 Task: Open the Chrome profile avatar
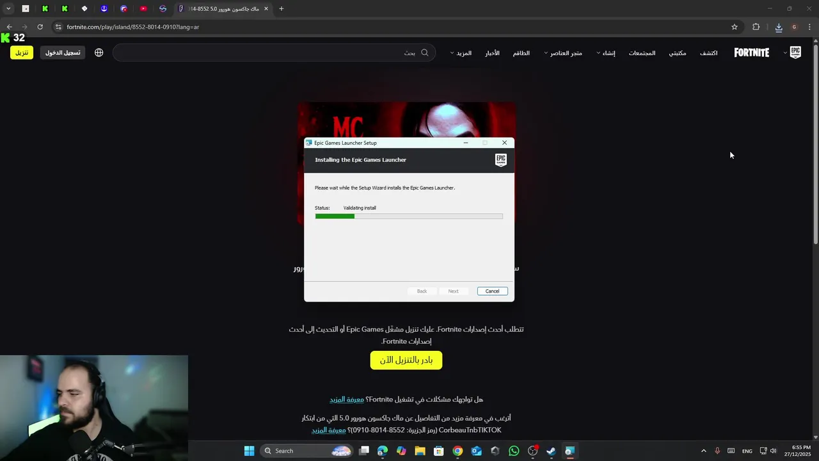(x=794, y=27)
